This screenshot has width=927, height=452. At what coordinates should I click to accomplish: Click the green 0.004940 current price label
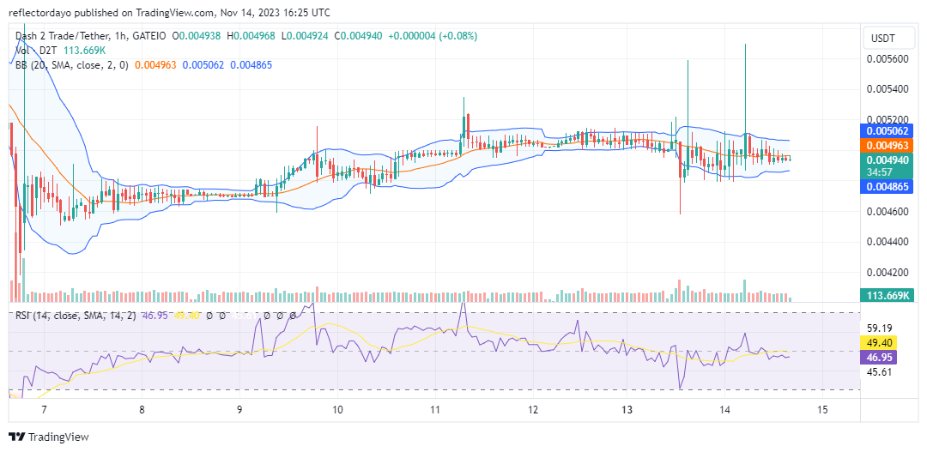pyautogui.click(x=888, y=160)
